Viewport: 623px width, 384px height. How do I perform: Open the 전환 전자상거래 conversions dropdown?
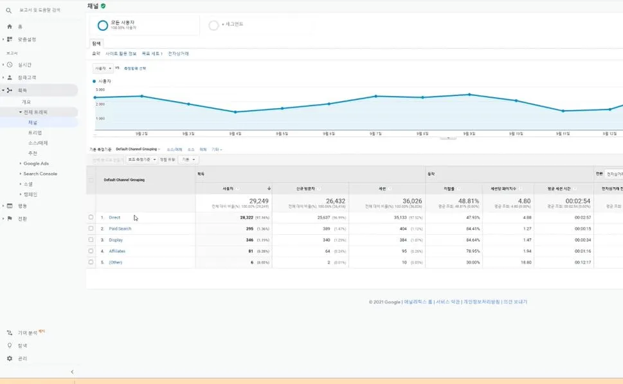coord(614,174)
